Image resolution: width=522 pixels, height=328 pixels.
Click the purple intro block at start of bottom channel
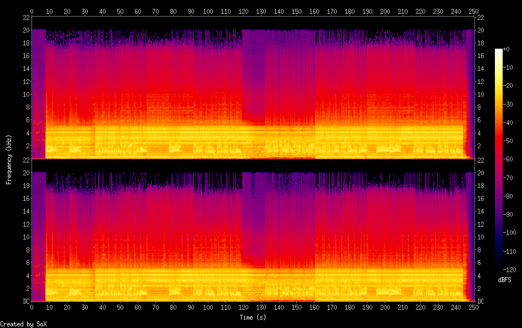point(38,232)
